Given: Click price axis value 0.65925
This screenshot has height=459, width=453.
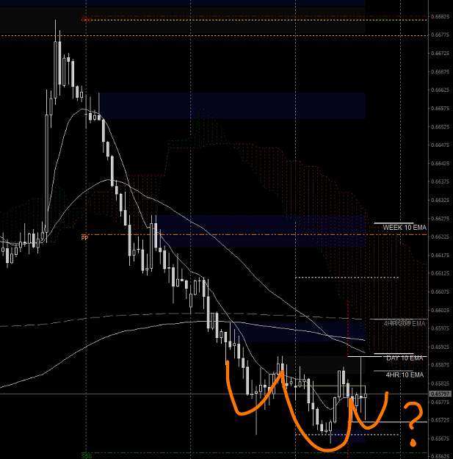Looking at the screenshot, I should [440, 347].
